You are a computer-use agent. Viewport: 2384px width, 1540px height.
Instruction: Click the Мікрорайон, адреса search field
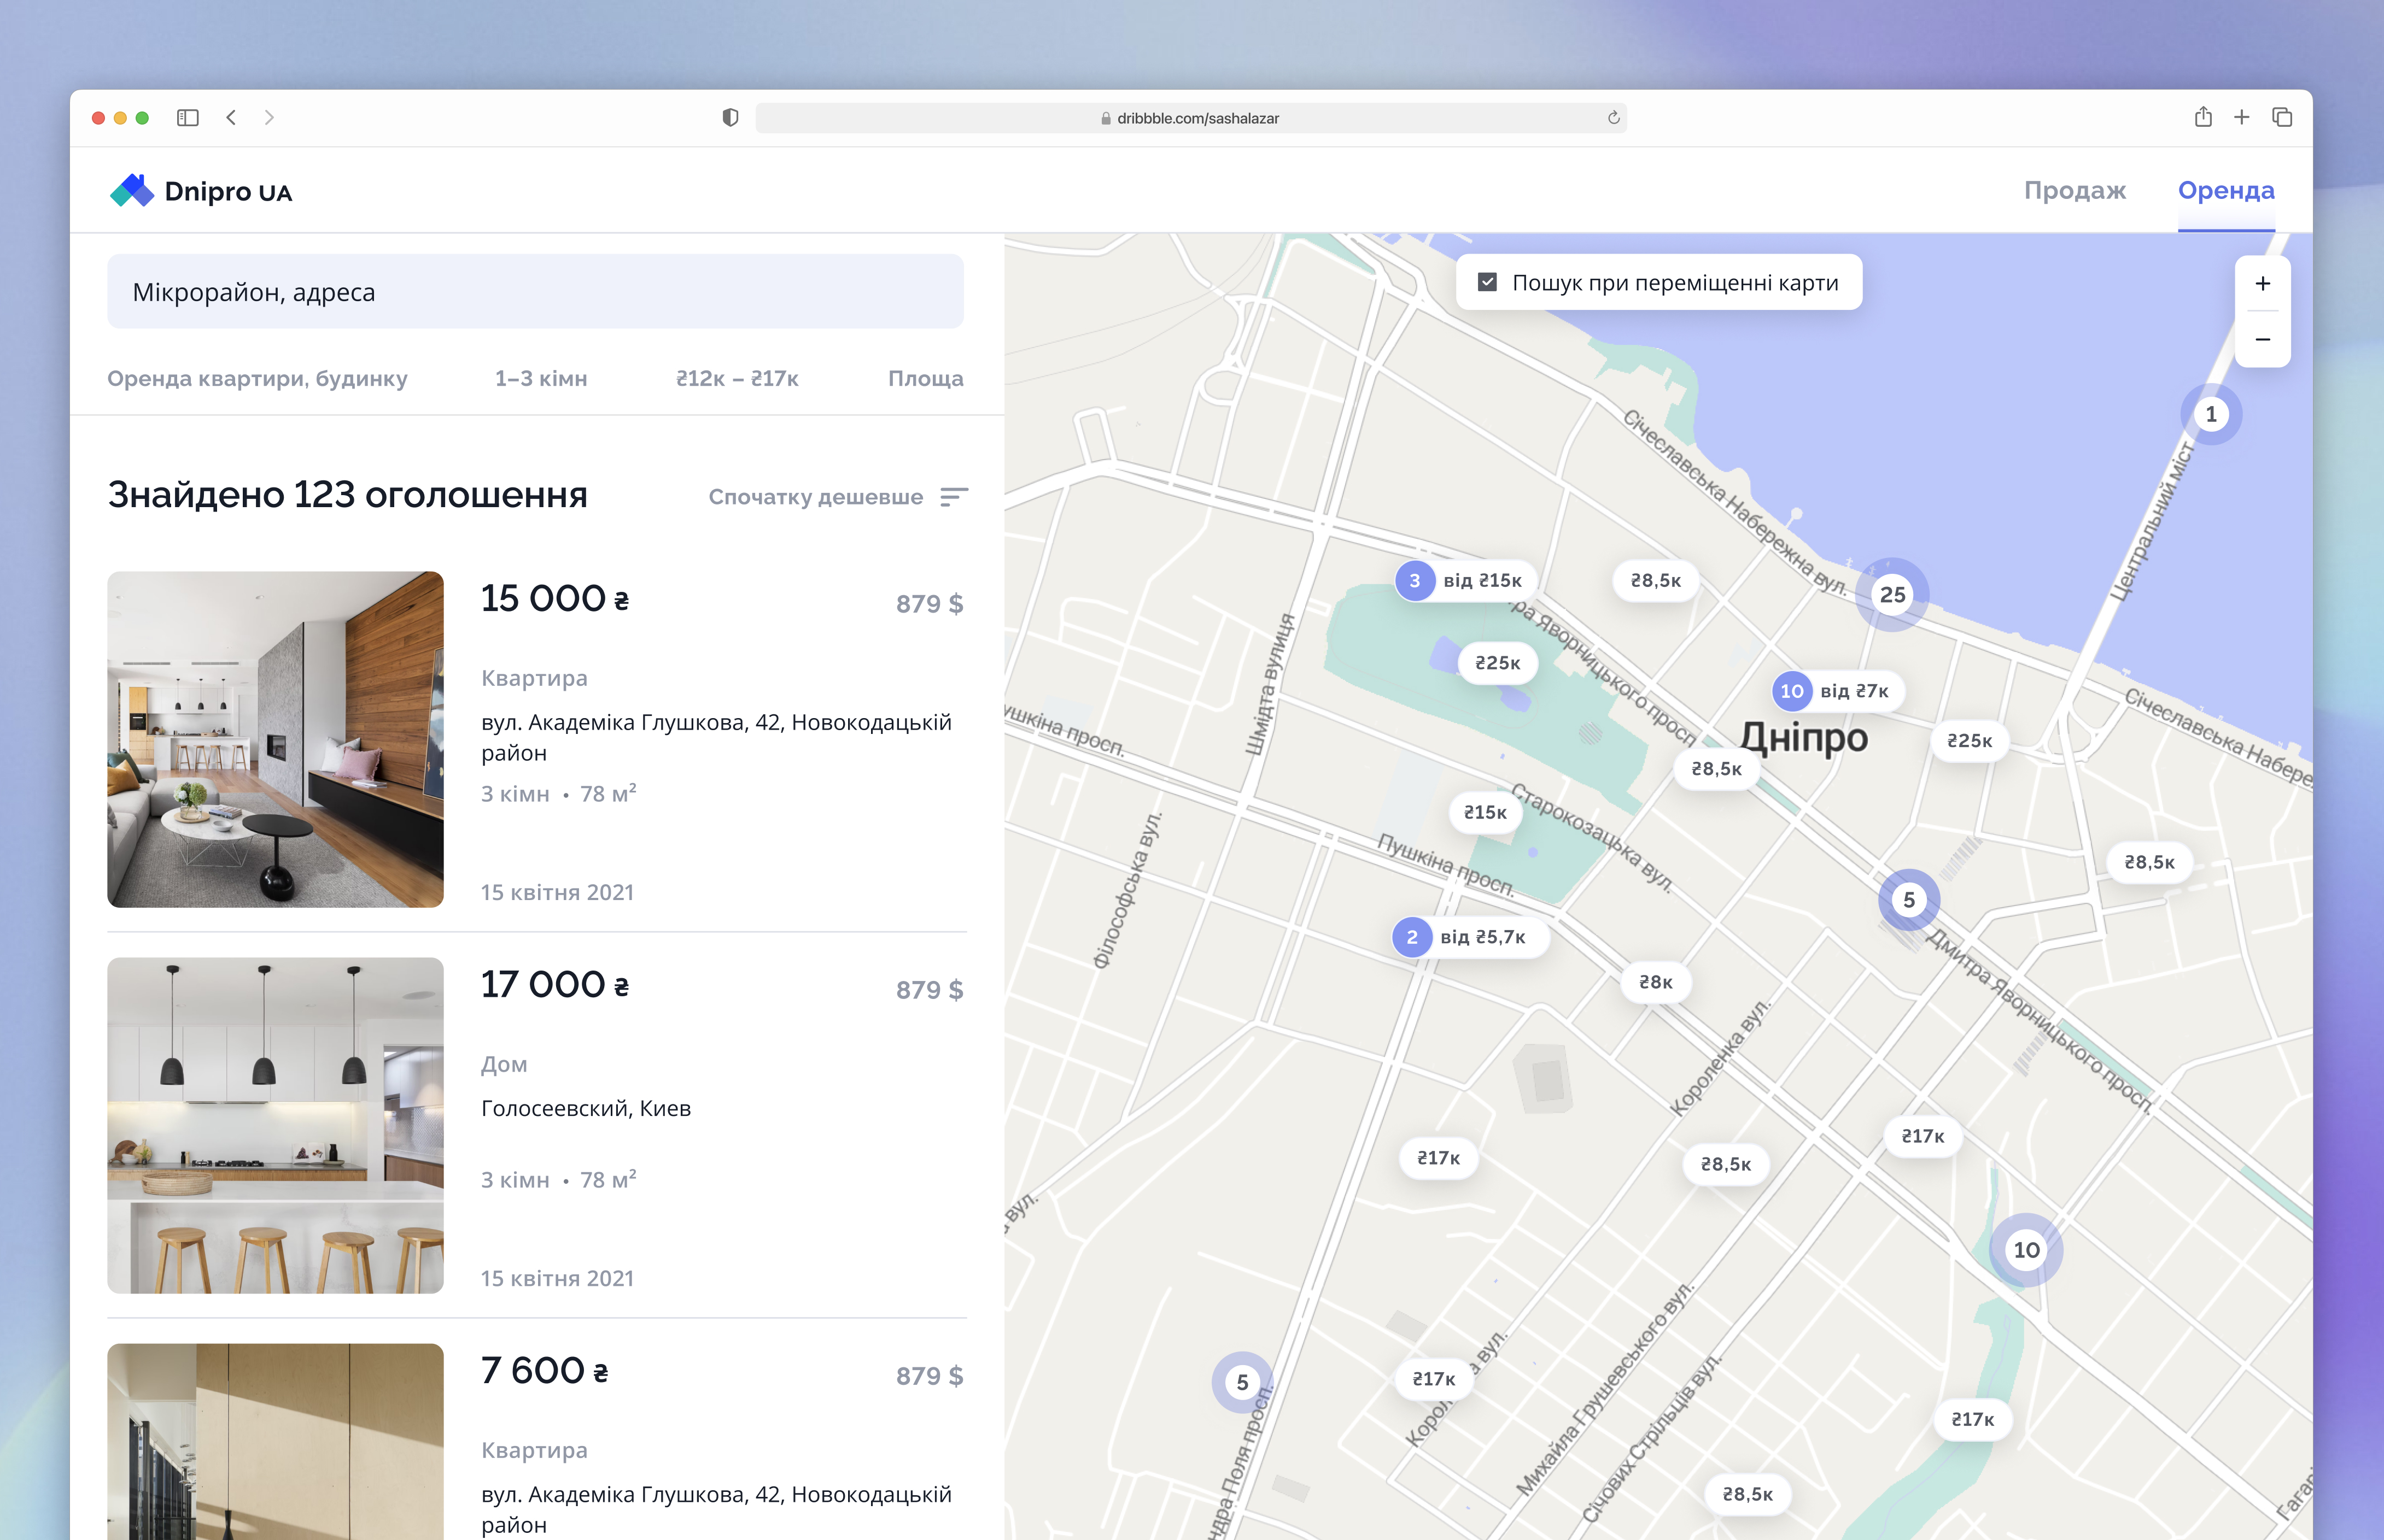click(535, 291)
